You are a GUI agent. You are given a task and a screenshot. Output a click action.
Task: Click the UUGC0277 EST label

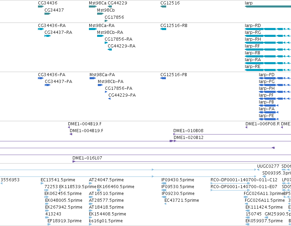(x=268, y=166)
